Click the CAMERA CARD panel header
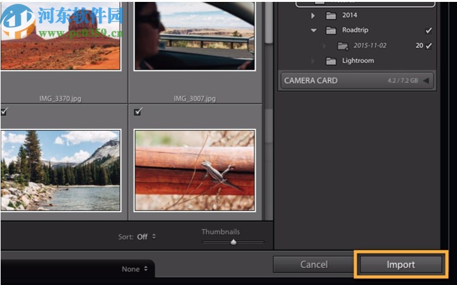The width and height of the screenshot is (457, 285). 357,80
